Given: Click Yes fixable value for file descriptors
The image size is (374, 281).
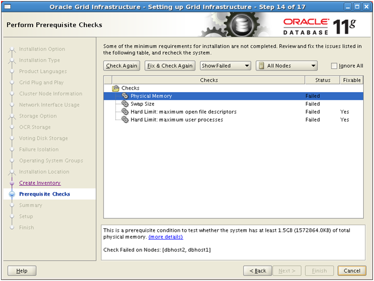Looking at the screenshot, I should click(345, 112).
